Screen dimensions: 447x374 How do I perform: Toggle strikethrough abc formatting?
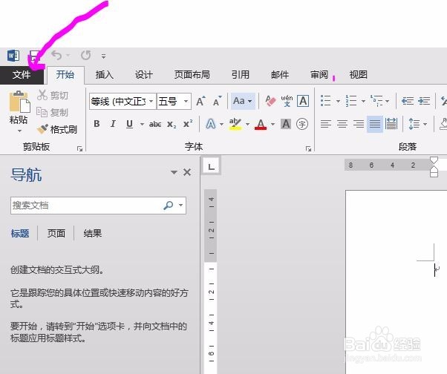click(155, 124)
